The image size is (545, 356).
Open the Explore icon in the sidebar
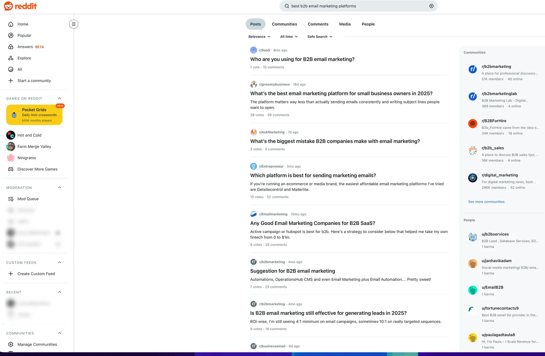pyautogui.click(x=11, y=58)
